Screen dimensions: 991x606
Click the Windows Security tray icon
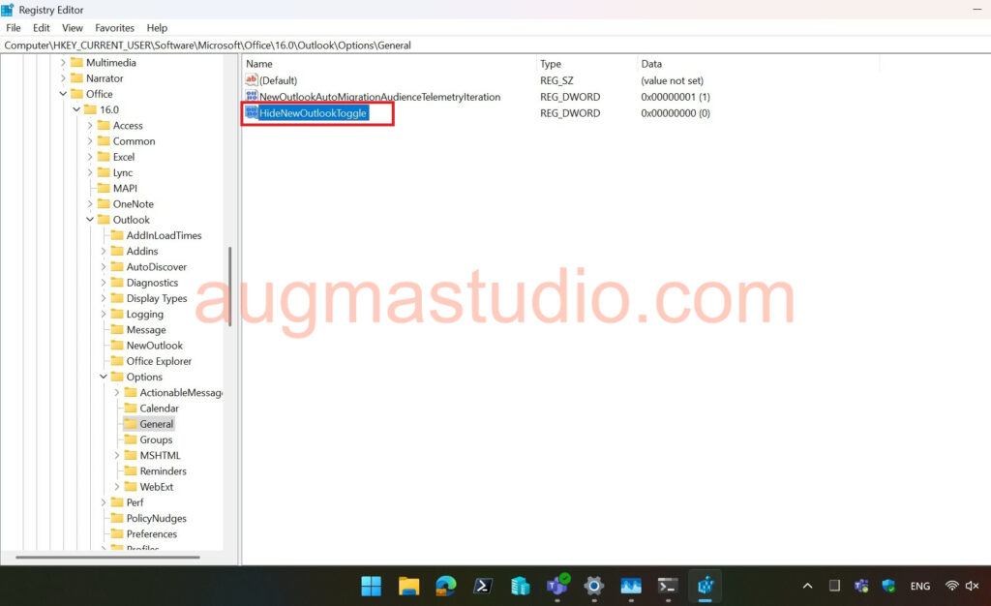point(888,586)
